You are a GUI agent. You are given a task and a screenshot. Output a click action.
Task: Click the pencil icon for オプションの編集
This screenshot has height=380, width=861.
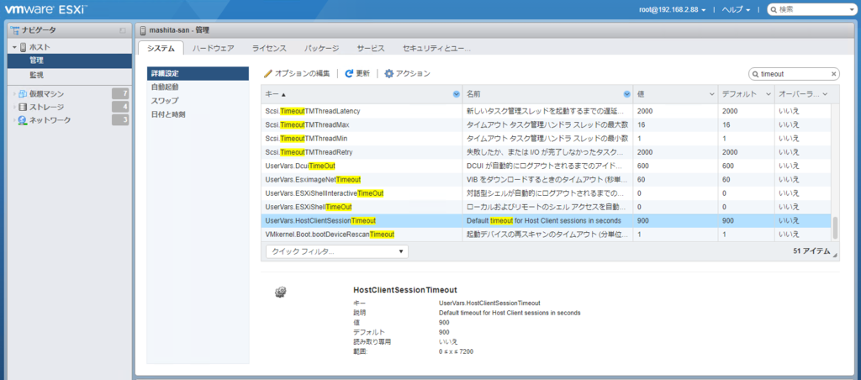[x=268, y=73]
